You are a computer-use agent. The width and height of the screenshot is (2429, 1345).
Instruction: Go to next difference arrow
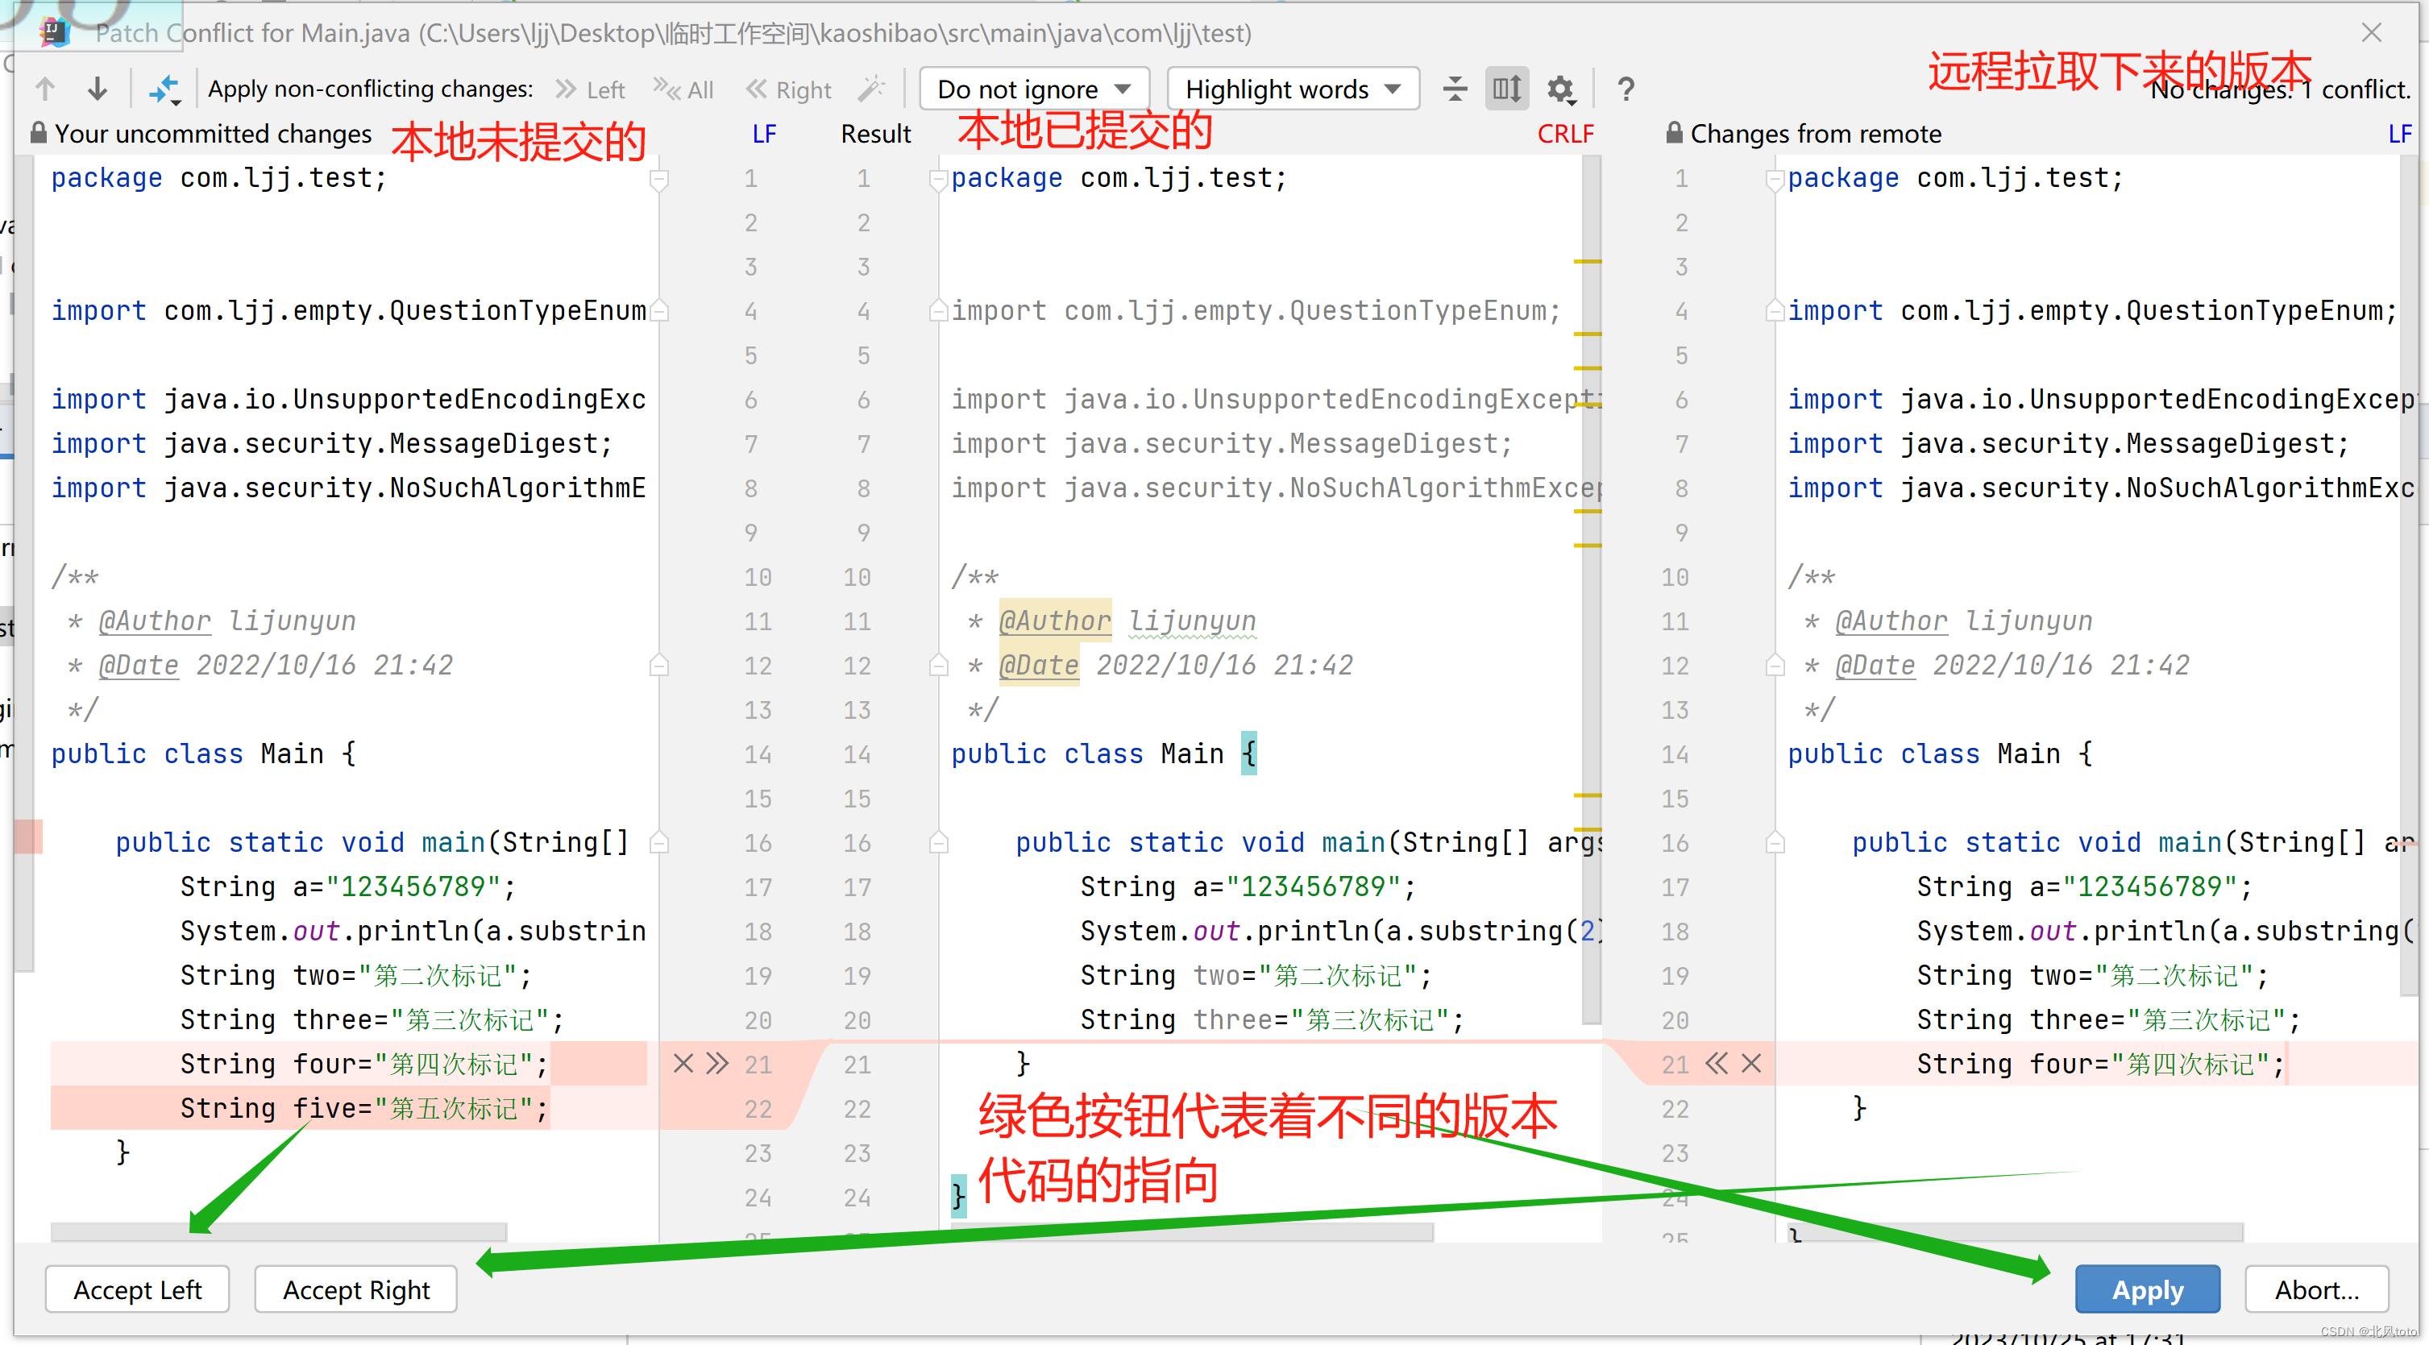coord(98,89)
